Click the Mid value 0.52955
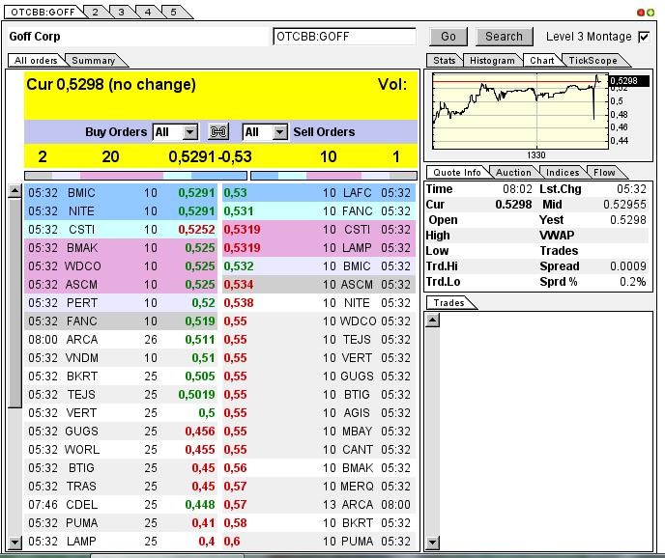Screen dimensions: 665x558 (x=624, y=205)
